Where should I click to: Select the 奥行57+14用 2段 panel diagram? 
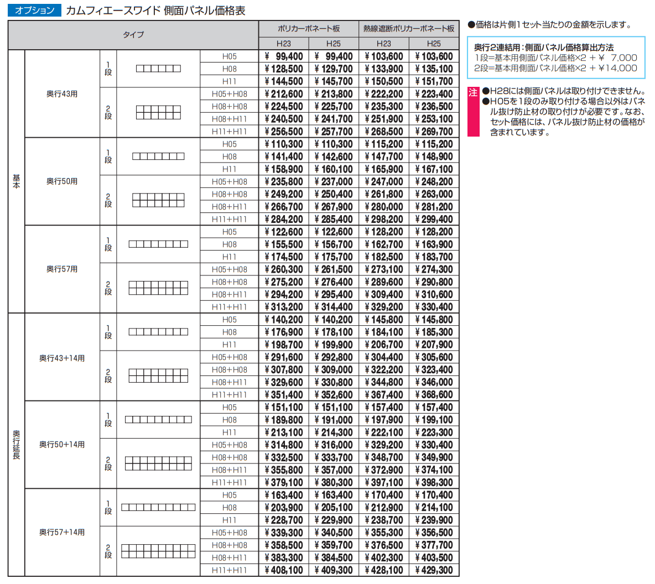[x=159, y=550]
